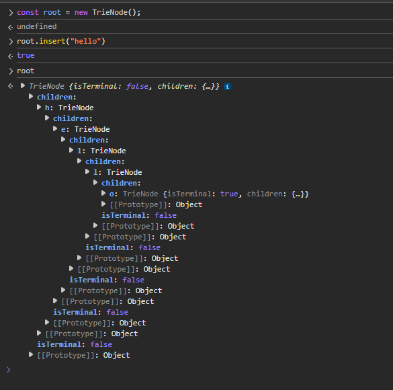Collapse children between the two l: TrieNode rows

click(79, 161)
